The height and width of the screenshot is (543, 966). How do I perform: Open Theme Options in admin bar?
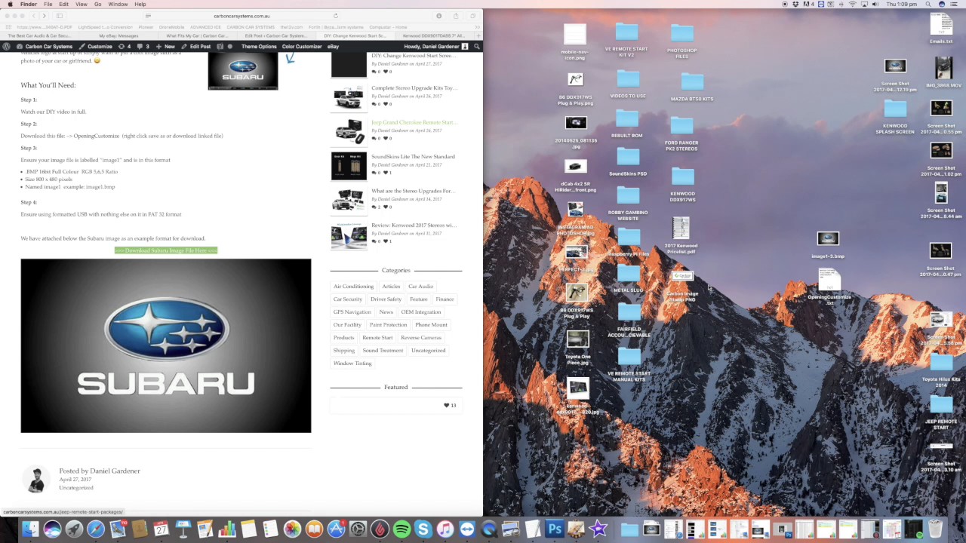[259, 46]
